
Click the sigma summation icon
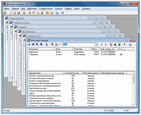coord(124,44)
